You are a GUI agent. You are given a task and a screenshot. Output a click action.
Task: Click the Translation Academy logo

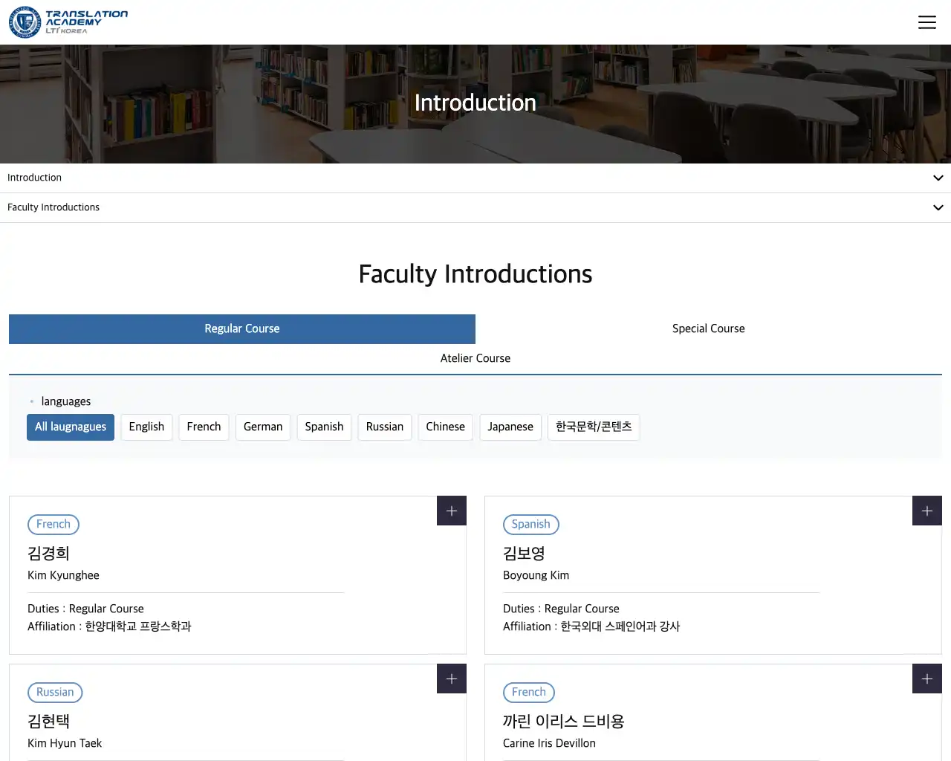(68, 22)
